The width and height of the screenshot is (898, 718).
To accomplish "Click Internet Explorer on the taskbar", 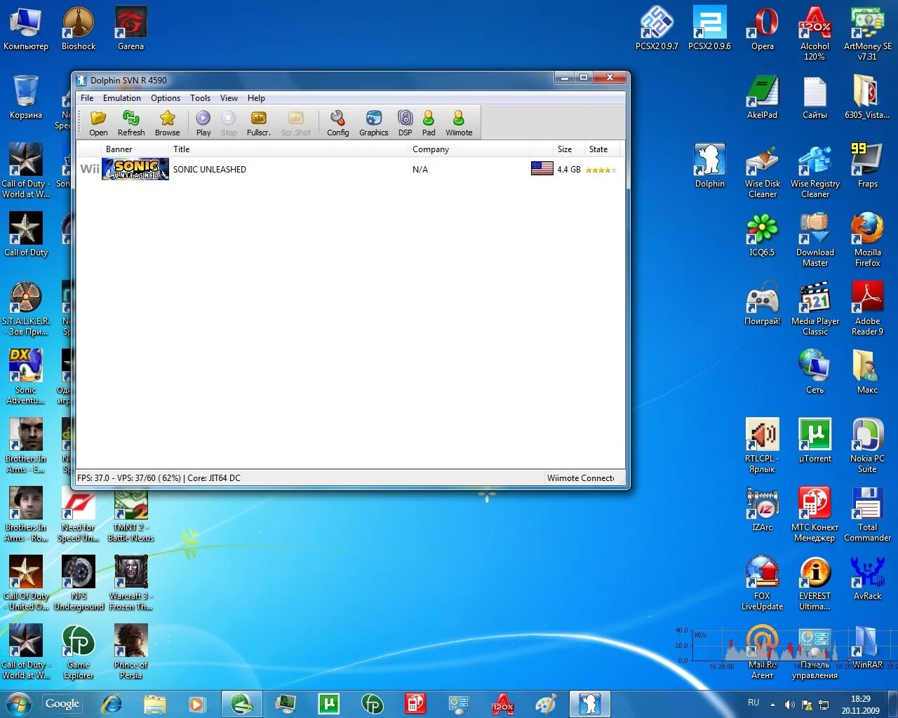I will pyautogui.click(x=112, y=704).
